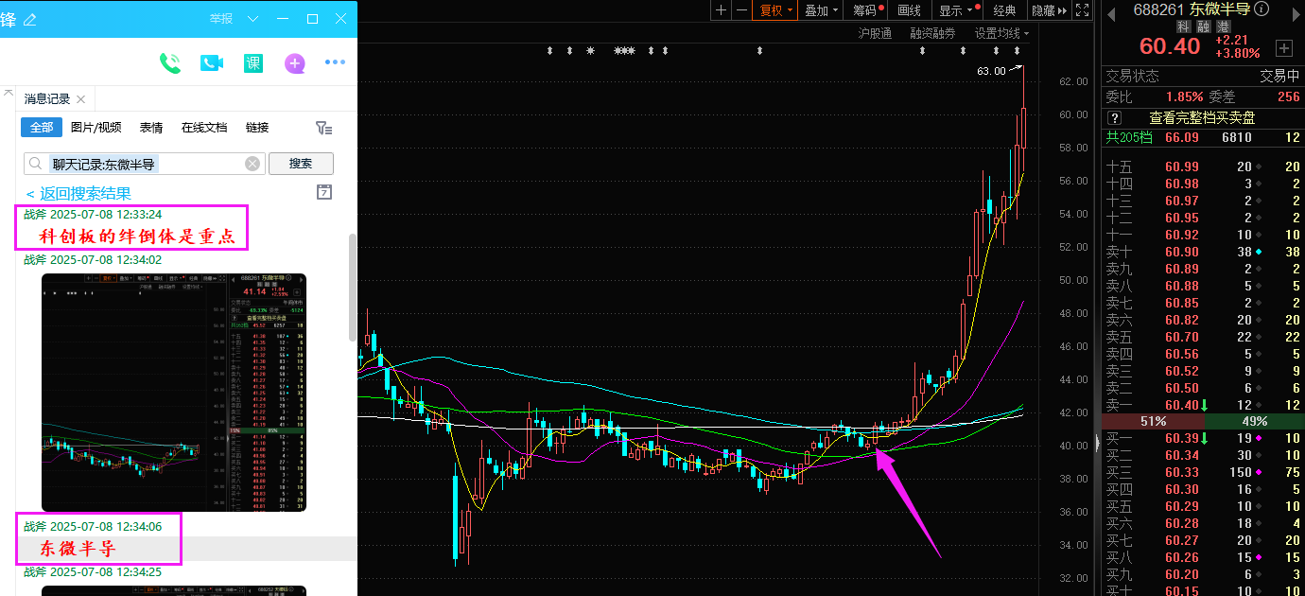Image resolution: width=1305 pixels, height=596 pixels.
Task: Switch to 经典 chart mode
Action: (1004, 10)
